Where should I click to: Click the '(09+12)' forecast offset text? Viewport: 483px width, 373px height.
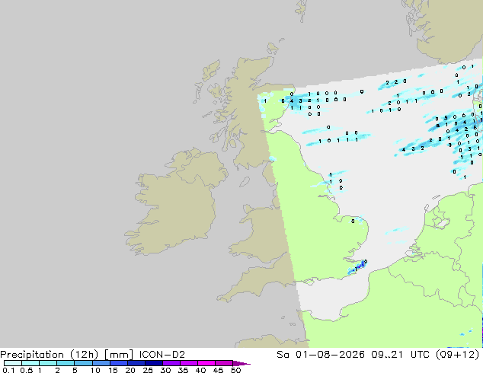459,355
